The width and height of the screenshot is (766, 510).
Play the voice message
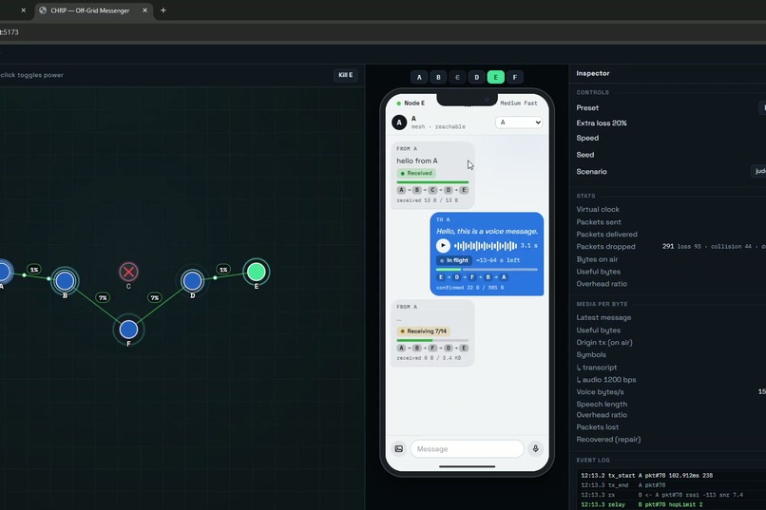(443, 245)
